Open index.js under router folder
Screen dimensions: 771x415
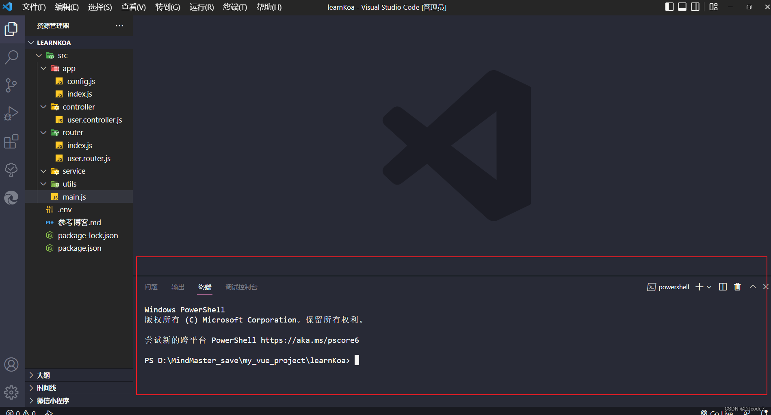point(79,145)
